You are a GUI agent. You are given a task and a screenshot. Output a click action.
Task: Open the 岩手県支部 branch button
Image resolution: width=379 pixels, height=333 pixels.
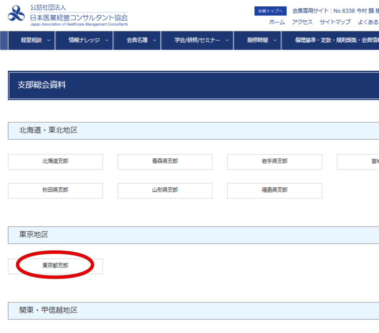point(274,162)
